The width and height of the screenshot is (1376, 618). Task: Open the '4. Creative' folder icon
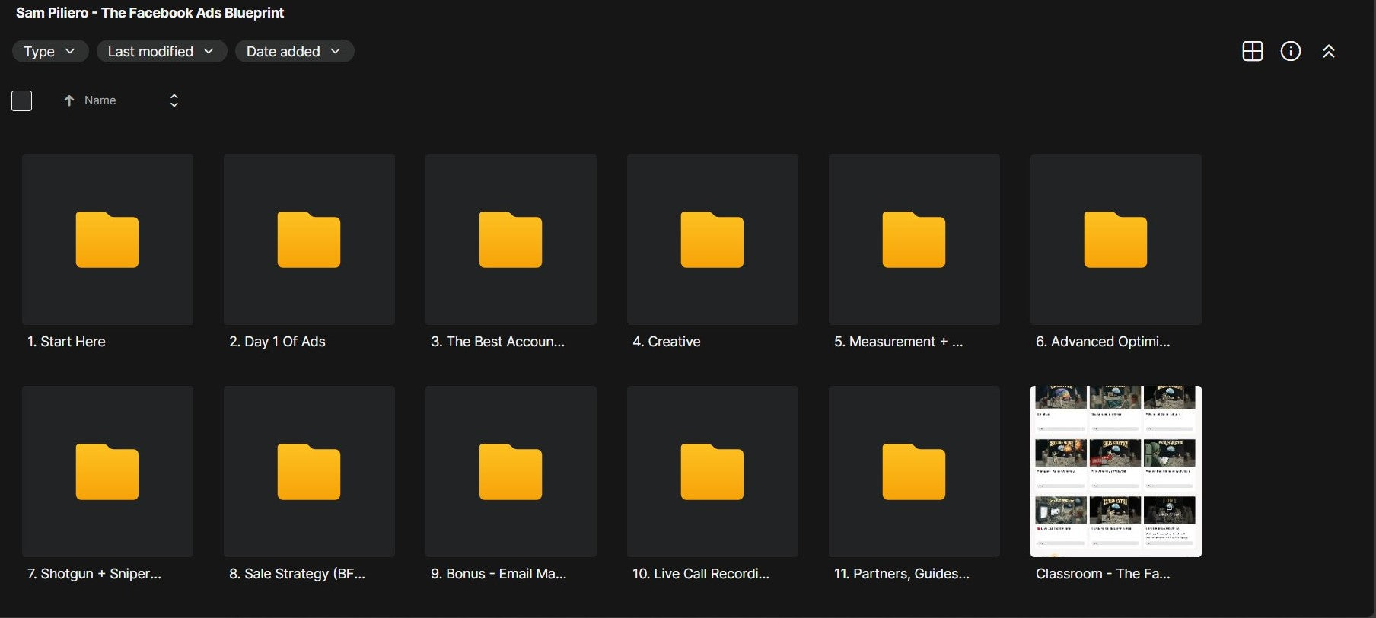pyautogui.click(x=712, y=240)
